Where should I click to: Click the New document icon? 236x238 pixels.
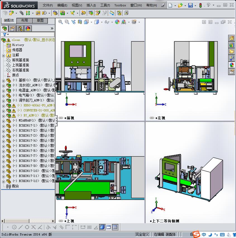(170, 6)
